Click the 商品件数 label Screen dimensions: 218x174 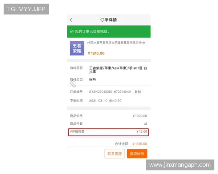pyautogui.click(x=76, y=124)
